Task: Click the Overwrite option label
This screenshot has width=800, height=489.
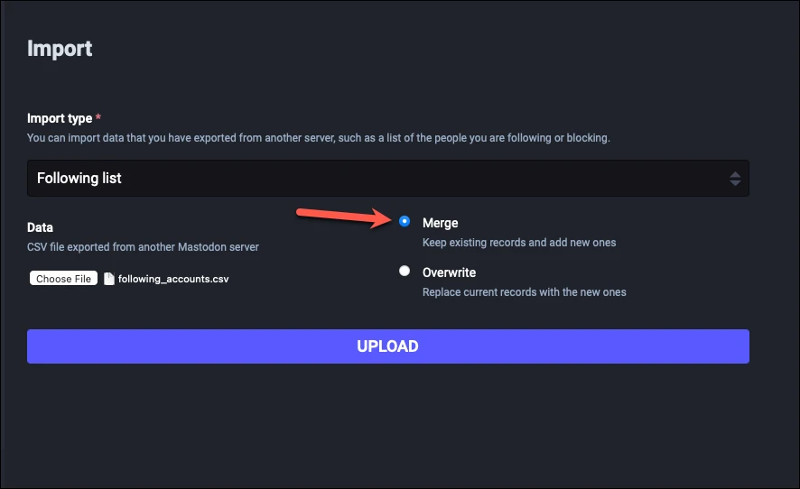Action: 449,272
